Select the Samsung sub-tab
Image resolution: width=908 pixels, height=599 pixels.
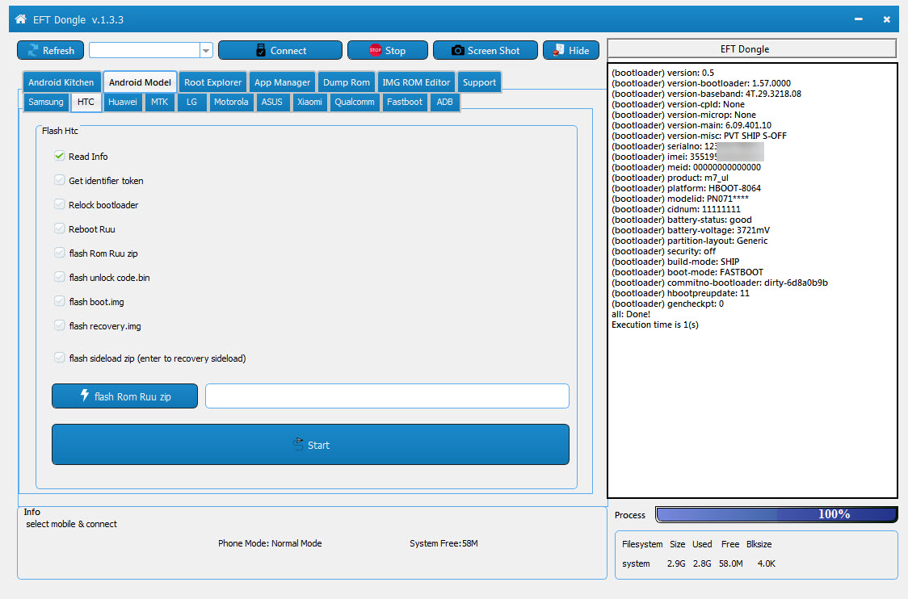click(46, 102)
